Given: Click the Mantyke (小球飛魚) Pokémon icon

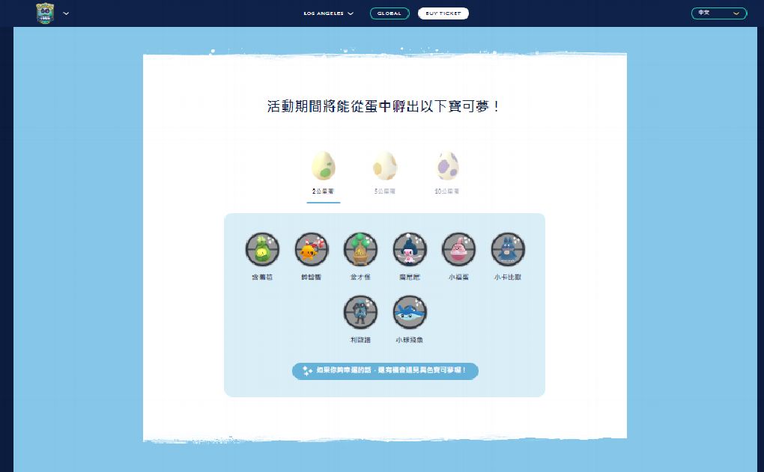Looking at the screenshot, I should 410,312.
